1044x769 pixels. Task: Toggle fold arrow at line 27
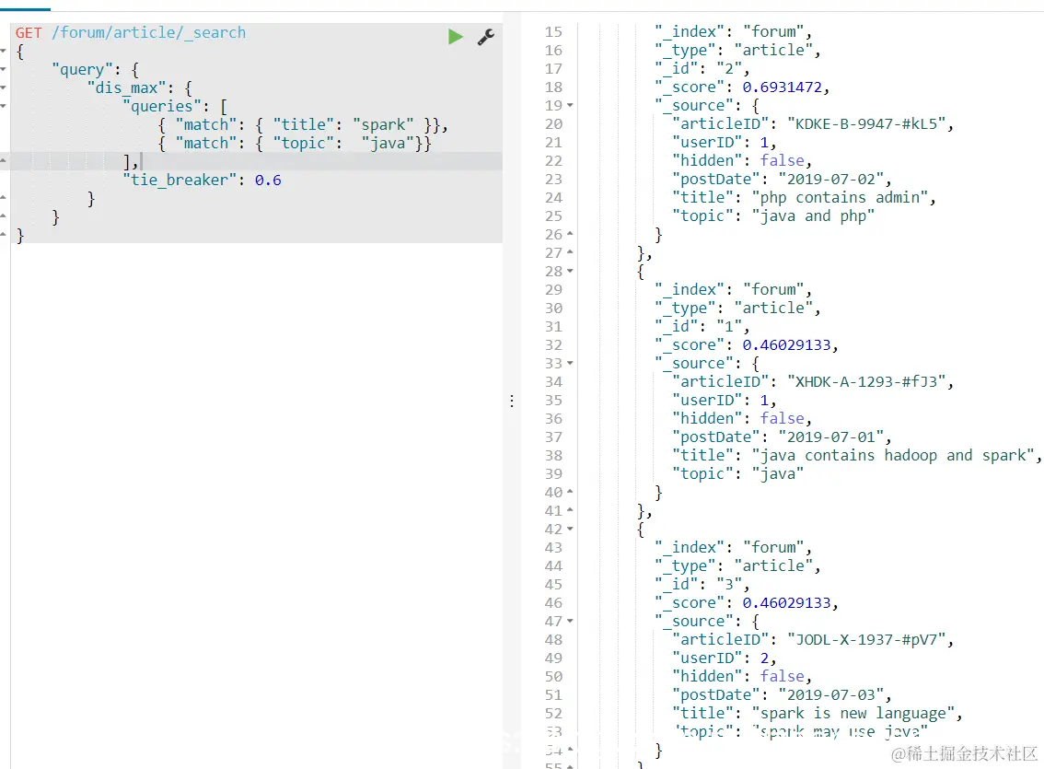point(570,252)
